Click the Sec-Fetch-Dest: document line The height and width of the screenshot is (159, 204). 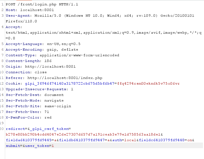pyautogui.click(x=35, y=95)
